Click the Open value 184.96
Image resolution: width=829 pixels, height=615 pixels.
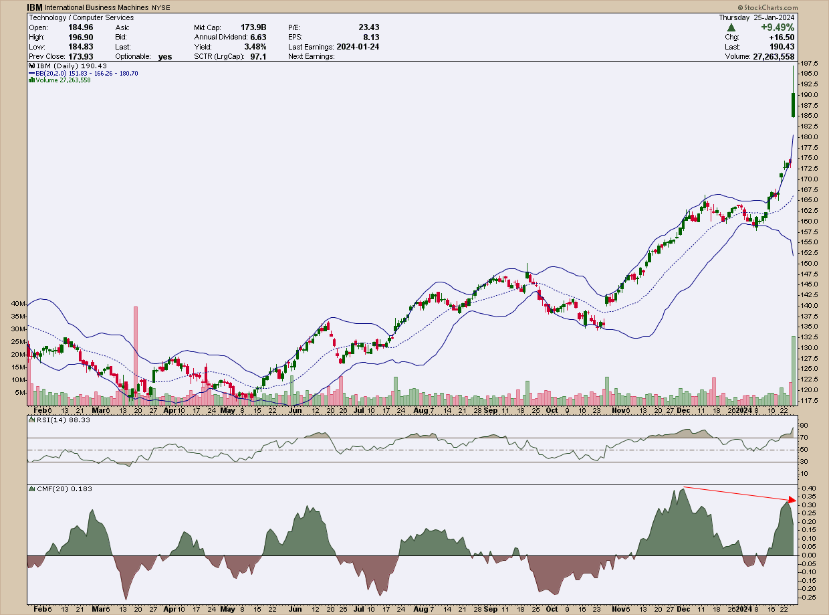[80, 27]
